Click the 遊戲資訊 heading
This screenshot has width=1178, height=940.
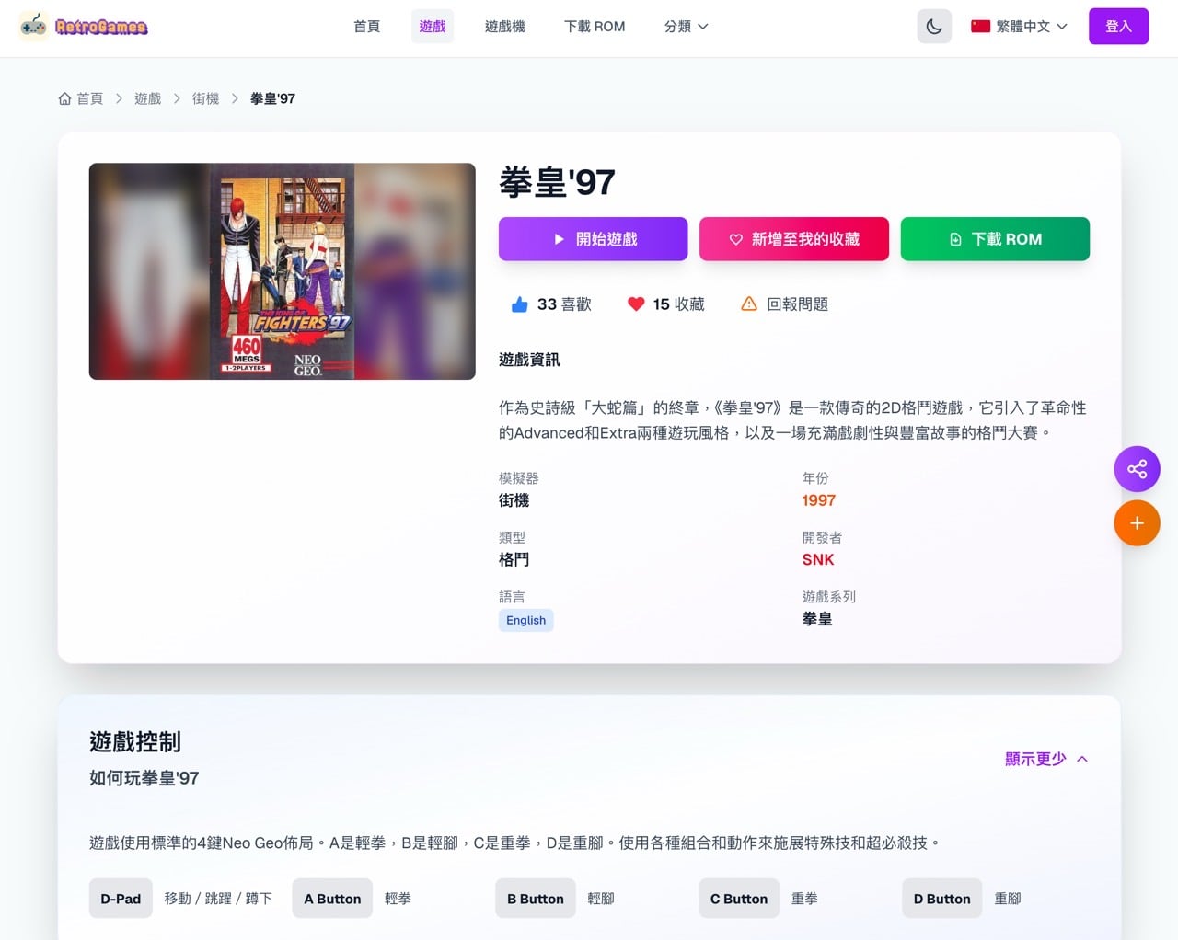[529, 360]
